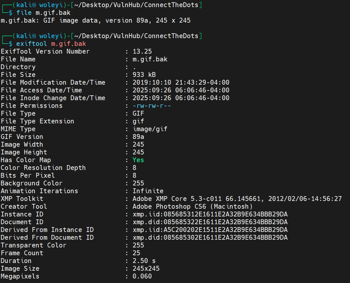Click the XMP Toolkit Adobe XMP Core value
Screen dimensions: 350x283
(x=237, y=199)
